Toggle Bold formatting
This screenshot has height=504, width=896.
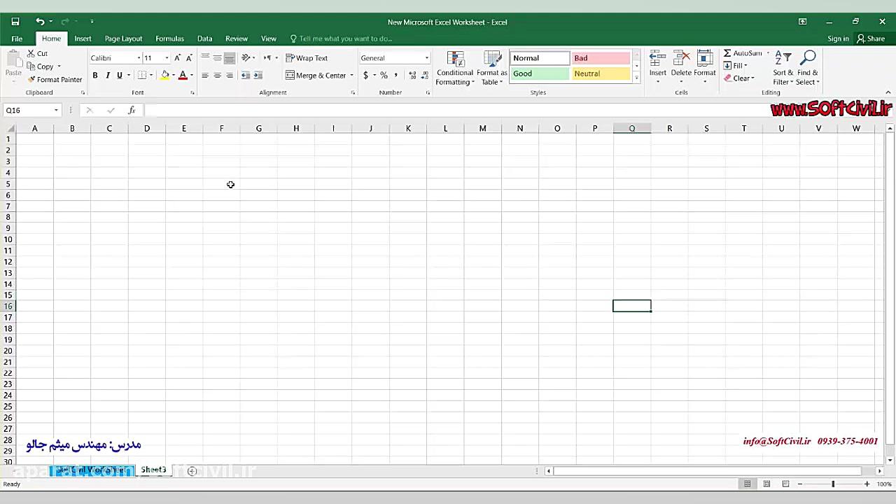(x=95, y=76)
